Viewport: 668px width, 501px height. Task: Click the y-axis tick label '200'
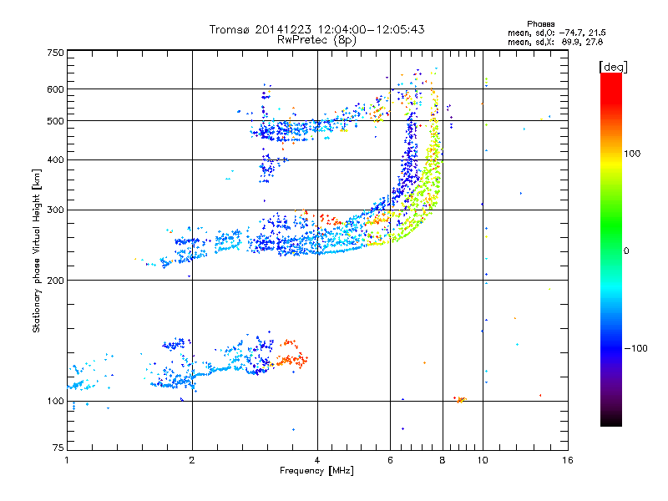pyautogui.click(x=55, y=281)
